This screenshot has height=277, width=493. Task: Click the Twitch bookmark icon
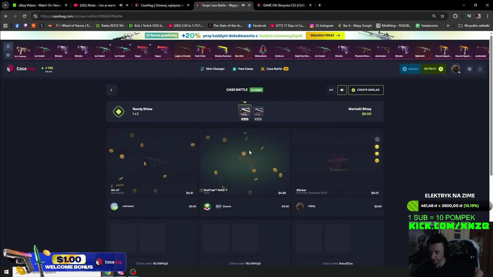25,26
